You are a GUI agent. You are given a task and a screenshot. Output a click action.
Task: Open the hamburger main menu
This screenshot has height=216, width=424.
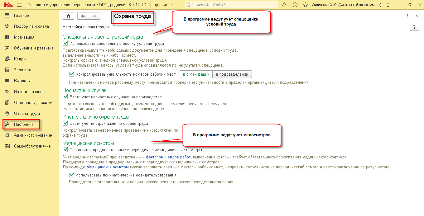coord(19,5)
